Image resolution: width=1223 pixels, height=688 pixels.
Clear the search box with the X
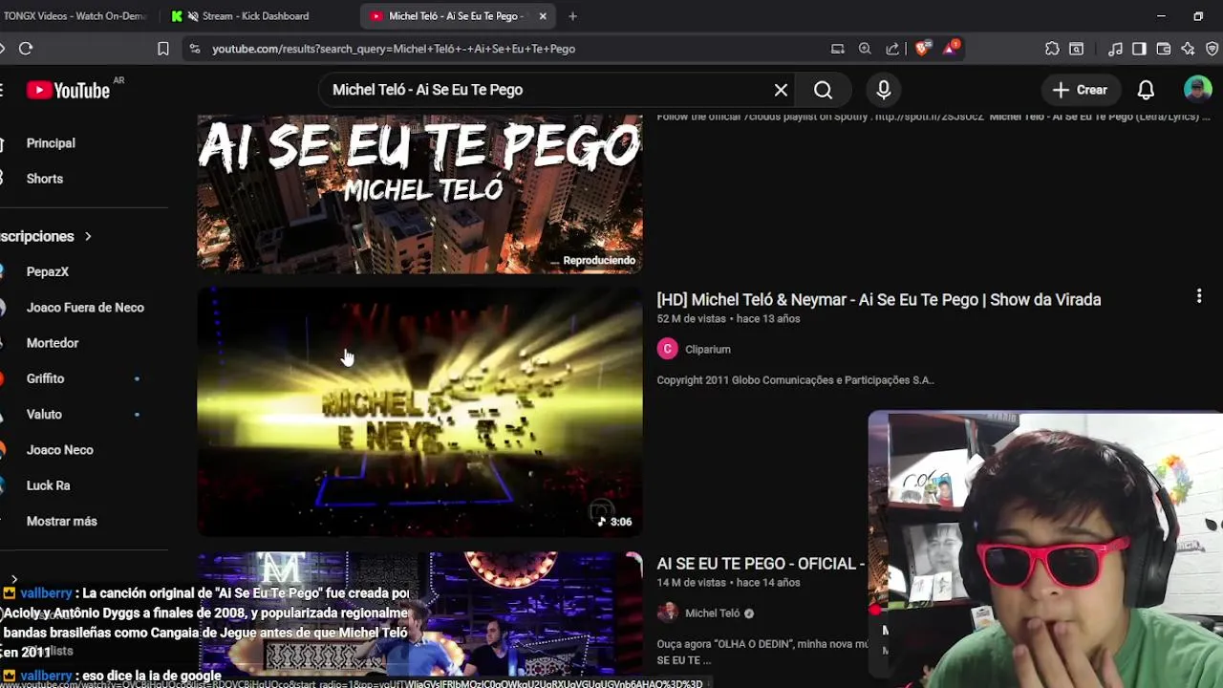(781, 90)
